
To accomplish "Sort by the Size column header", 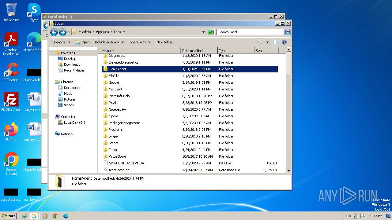I will 266,51.
